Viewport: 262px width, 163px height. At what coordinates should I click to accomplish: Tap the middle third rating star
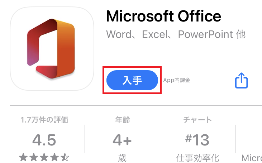pos(44,158)
